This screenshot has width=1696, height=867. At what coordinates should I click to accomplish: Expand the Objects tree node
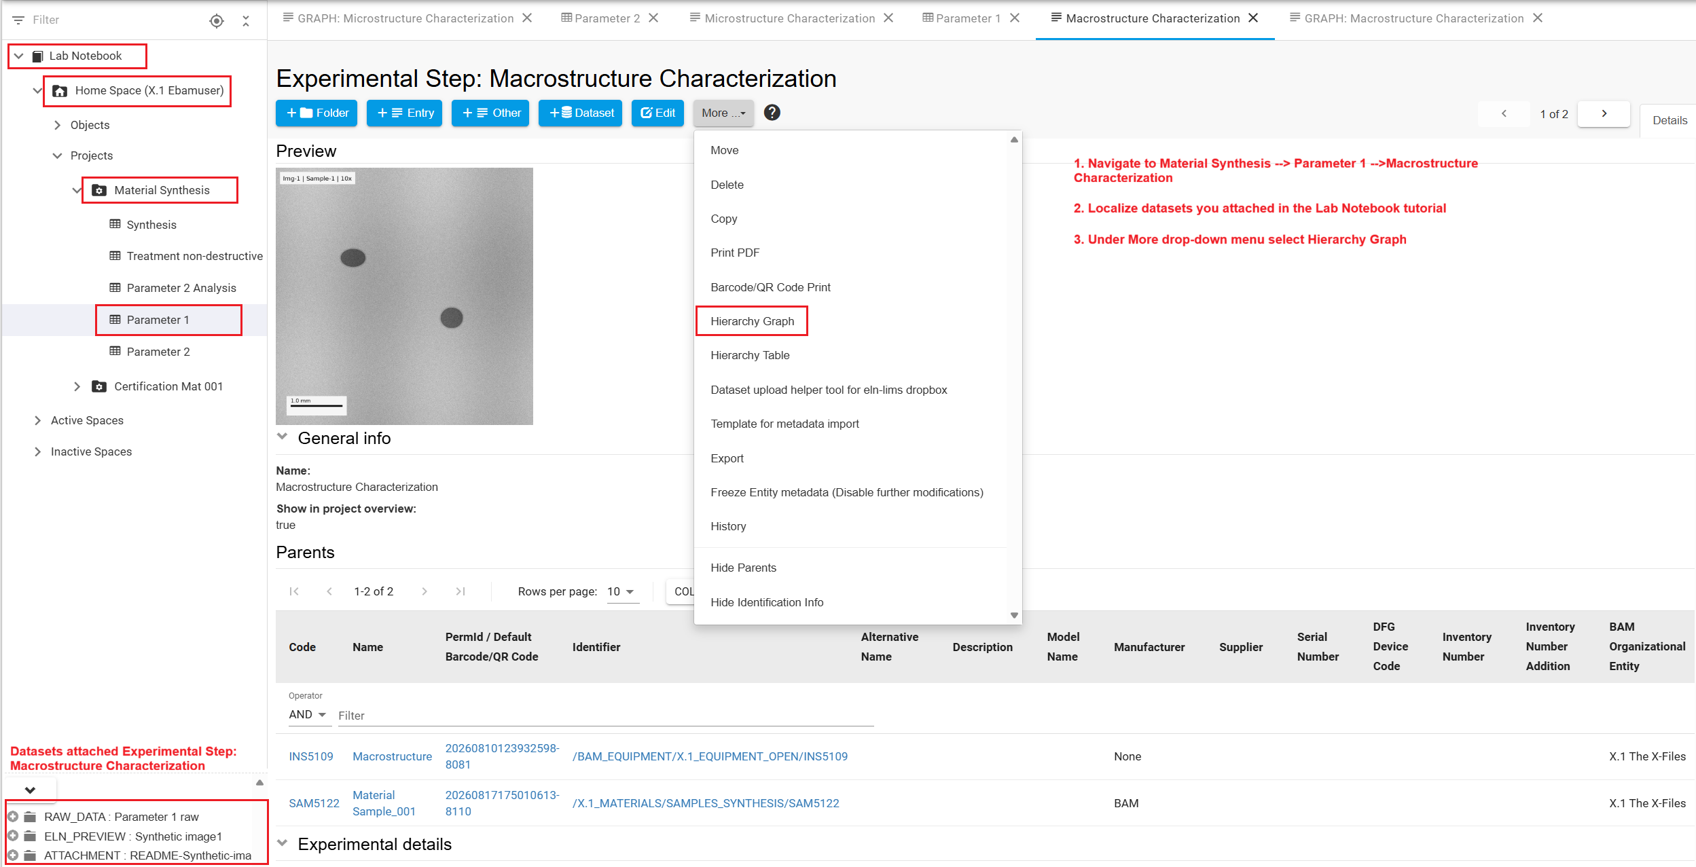click(x=57, y=125)
